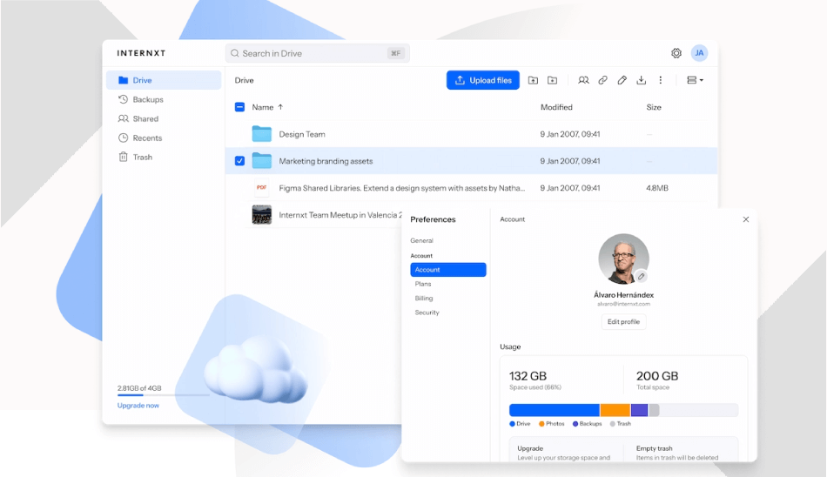Click the edit avatar pencil icon
The image size is (827, 477).
point(641,276)
